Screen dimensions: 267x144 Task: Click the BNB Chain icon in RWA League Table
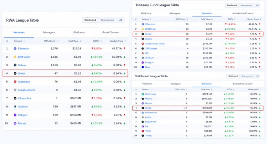[15, 57]
